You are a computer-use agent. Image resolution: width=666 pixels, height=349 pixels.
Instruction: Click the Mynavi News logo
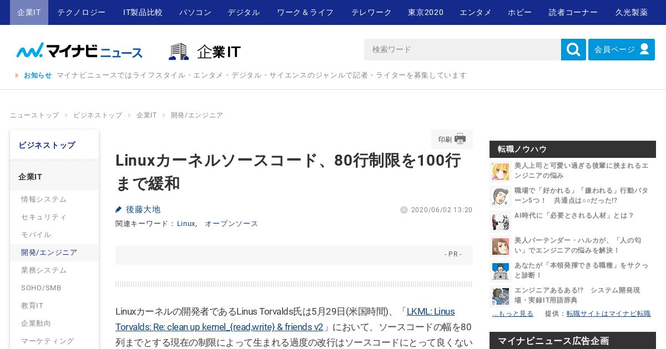(x=79, y=50)
